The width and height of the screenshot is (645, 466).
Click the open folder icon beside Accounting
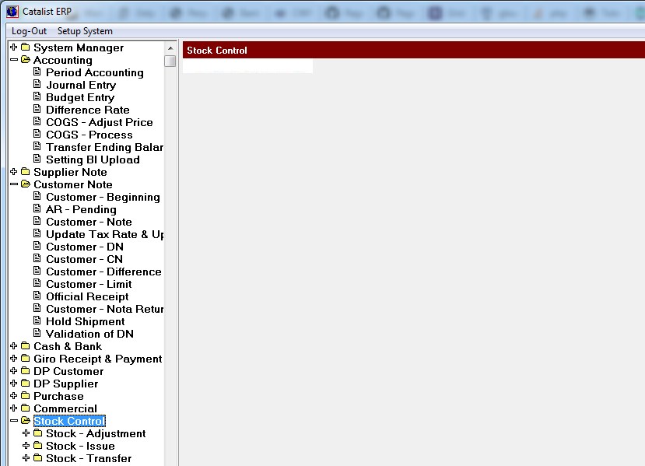point(25,60)
